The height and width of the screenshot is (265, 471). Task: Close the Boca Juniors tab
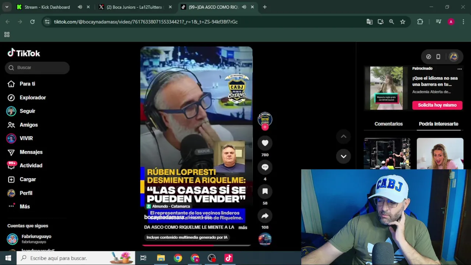(170, 7)
